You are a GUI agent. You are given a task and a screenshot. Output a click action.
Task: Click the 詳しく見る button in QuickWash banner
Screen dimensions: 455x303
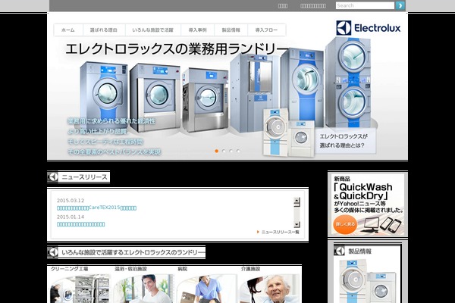click(346, 225)
